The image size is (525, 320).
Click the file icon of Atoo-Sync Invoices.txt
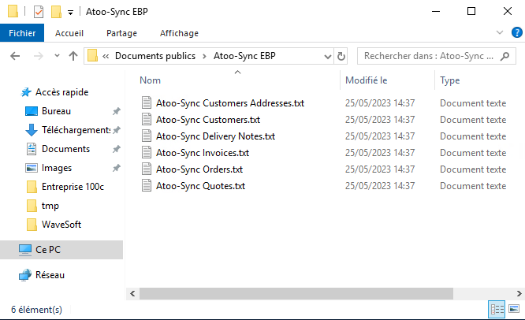pos(147,152)
